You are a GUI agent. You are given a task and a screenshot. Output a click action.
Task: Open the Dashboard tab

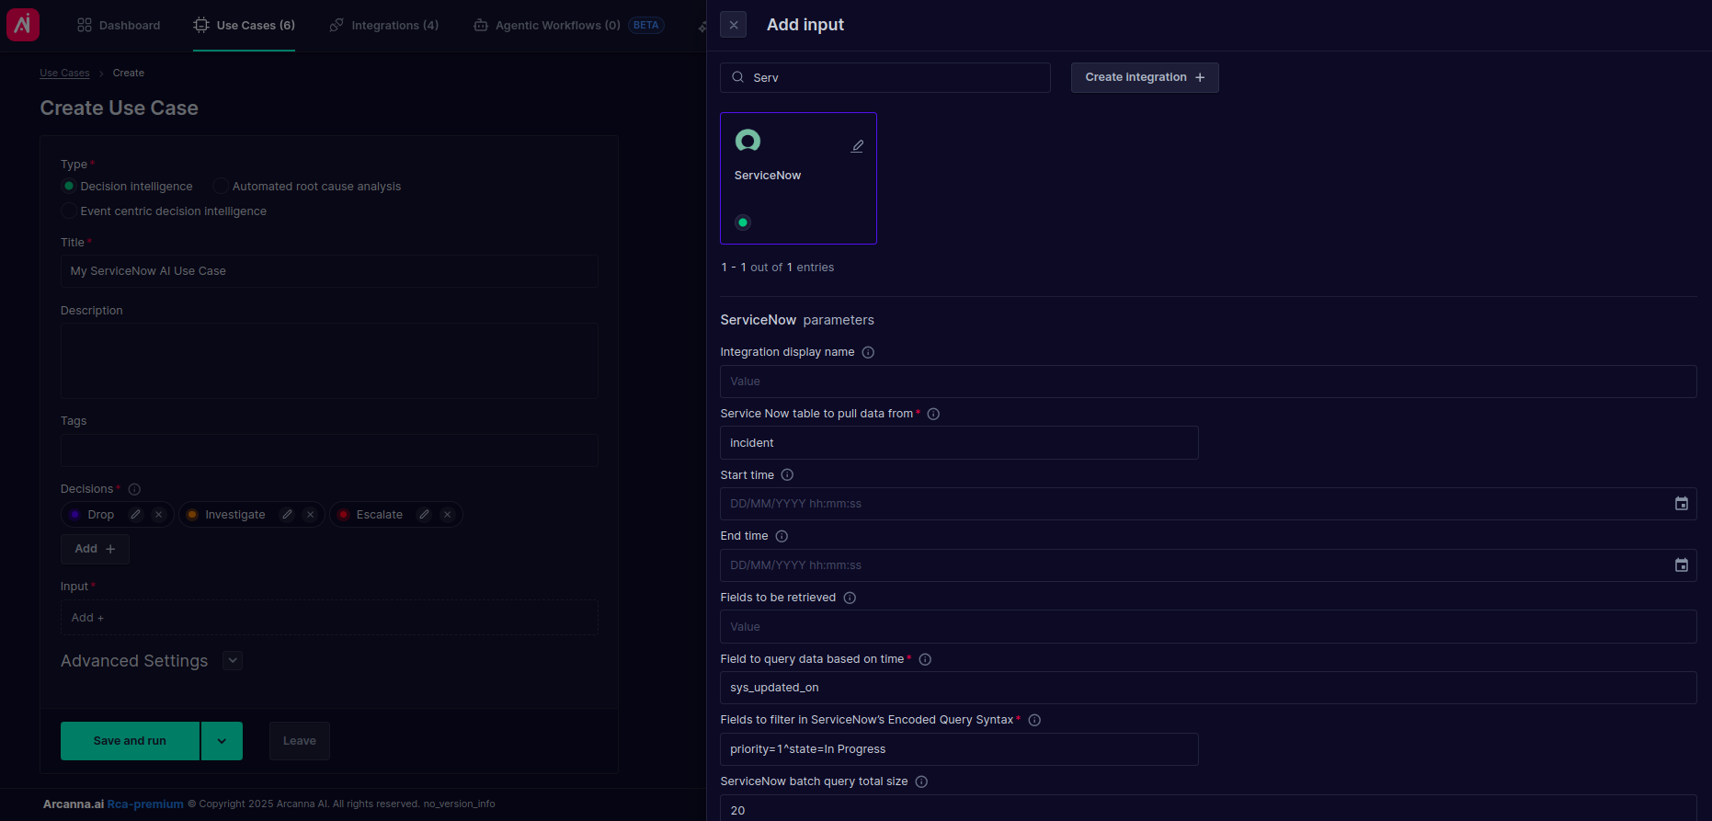[x=119, y=26]
